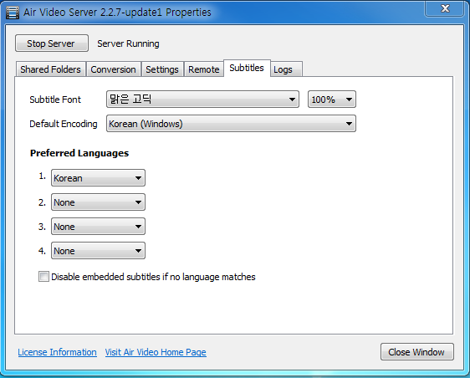Select the Subtitles tab
This screenshot has height=378, width=470.
pos(247,68)
